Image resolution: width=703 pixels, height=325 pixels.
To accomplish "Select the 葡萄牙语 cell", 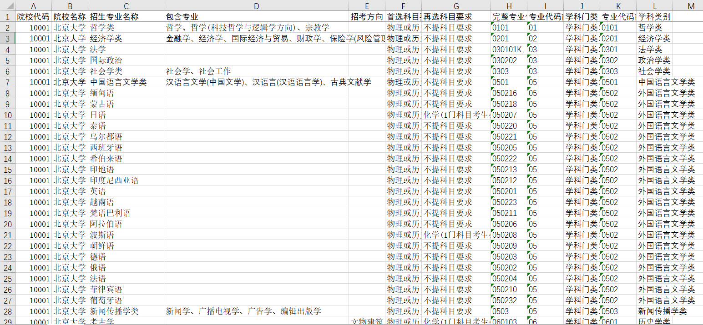I will tap(126, 300).
